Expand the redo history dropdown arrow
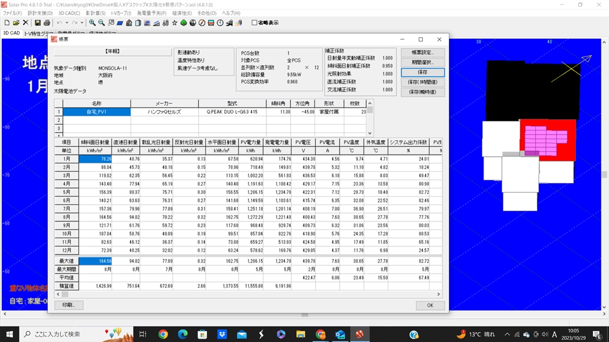This screenshot has height=342, width=609. [x=82, y=23]
